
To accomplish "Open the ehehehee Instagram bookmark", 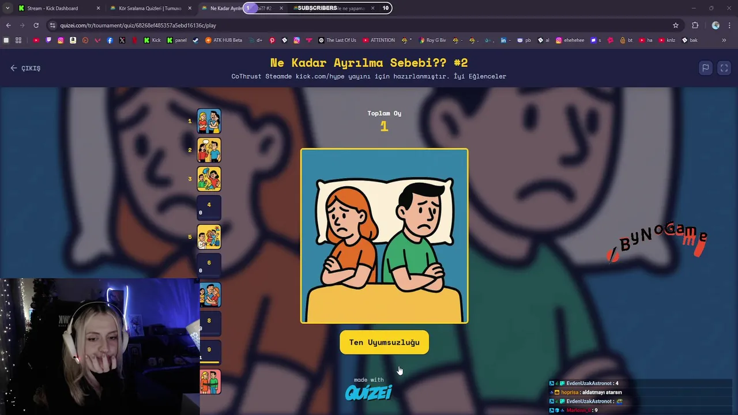I will coord(570,40).
